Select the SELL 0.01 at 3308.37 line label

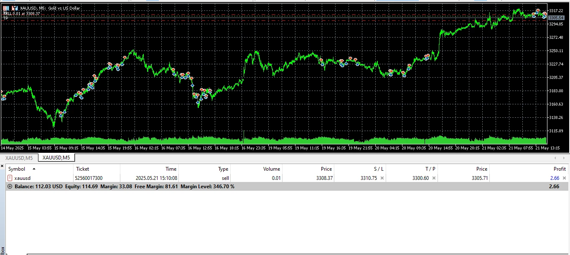tap(22, 14)
